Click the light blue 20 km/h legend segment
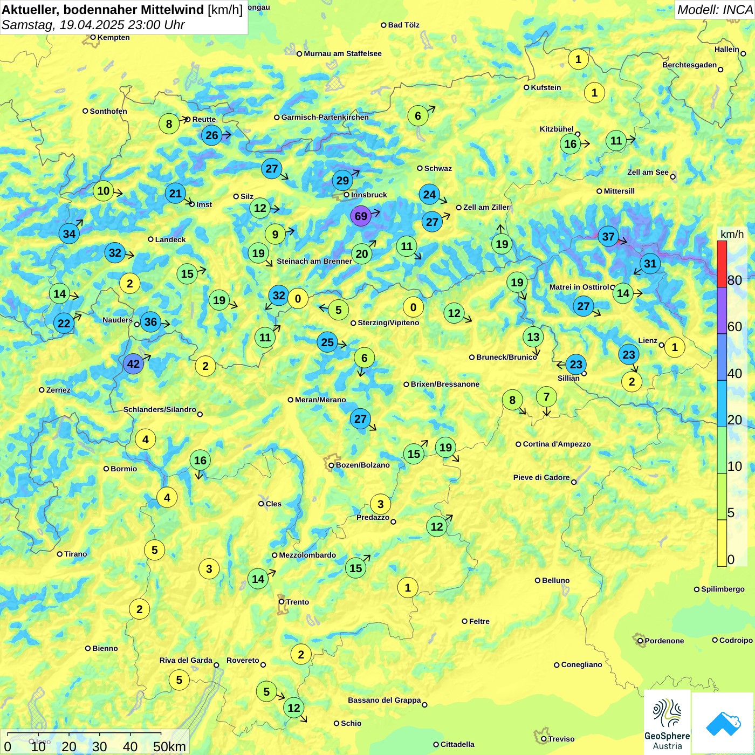Screen dimensions: 755x755 click(722, 403)
